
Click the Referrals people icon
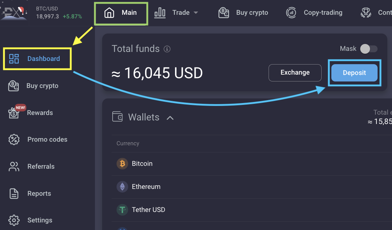tap(14, 167)
